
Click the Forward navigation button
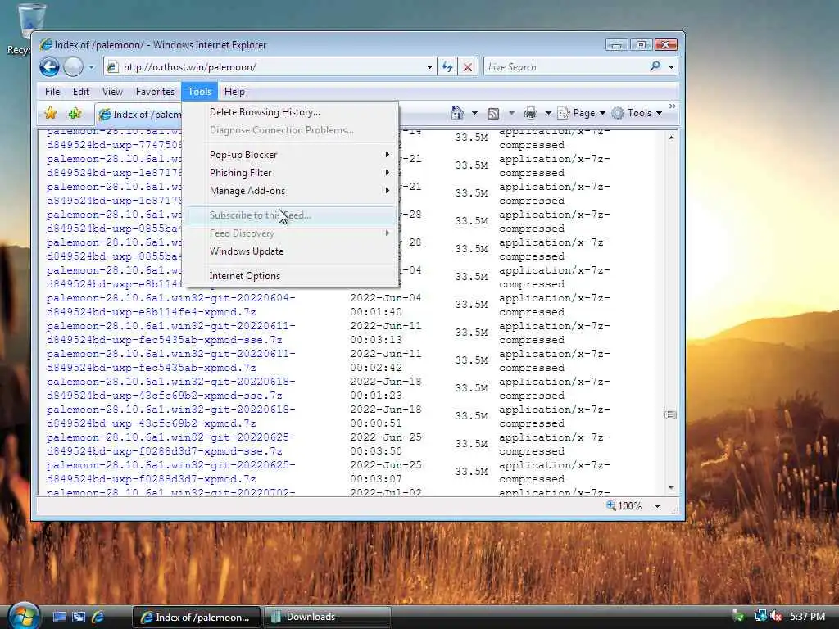pos(73,67)
